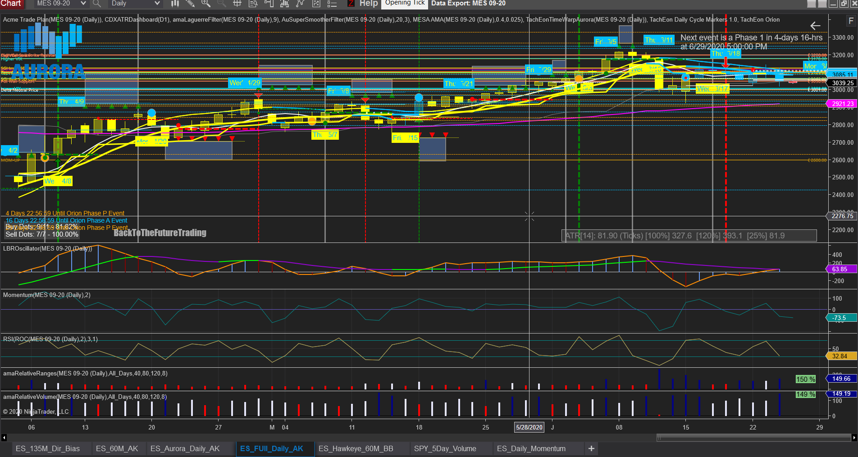Open the instrument search magnifier

pos(96,4)
